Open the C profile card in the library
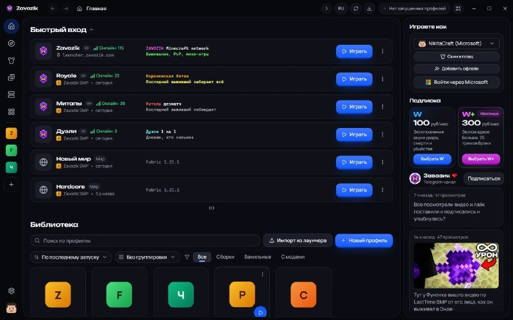 pos(303,293)
